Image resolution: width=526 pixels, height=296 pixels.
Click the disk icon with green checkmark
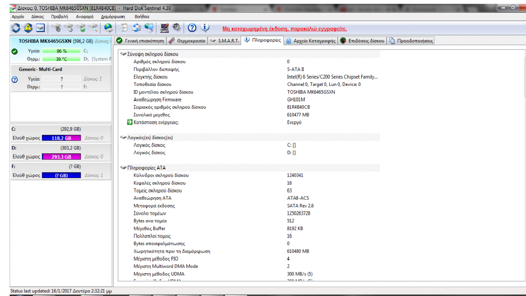[x=81, y=28]
